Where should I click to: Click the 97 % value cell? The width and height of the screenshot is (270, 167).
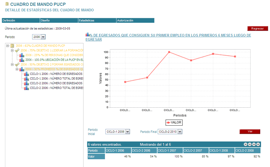(222, 157)
